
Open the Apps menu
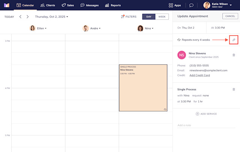(x=175, y=5)
